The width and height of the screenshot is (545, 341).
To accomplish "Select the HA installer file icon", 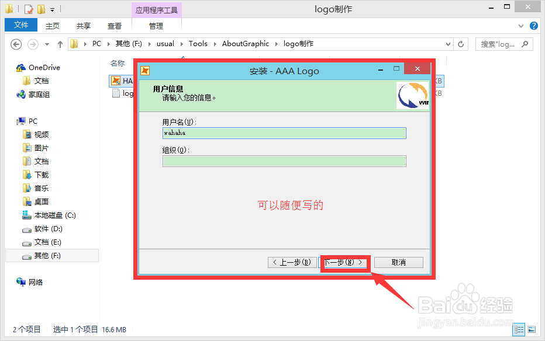I will 116,81.
